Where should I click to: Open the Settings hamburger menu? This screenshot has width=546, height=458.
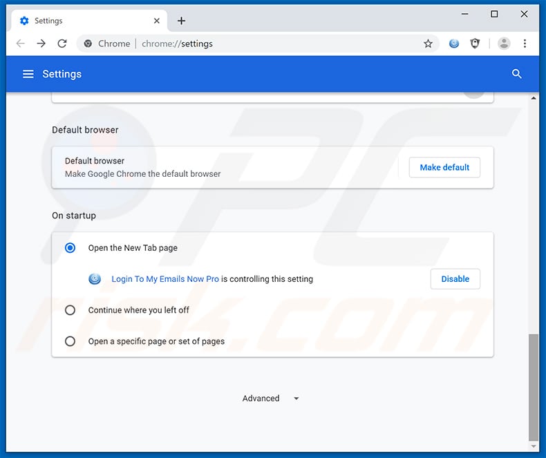coord(28,74)
